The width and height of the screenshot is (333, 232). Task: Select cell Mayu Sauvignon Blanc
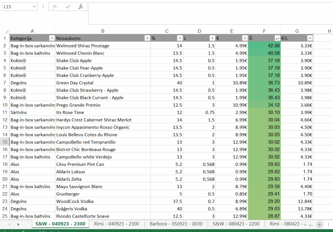[x=103, y=187]
